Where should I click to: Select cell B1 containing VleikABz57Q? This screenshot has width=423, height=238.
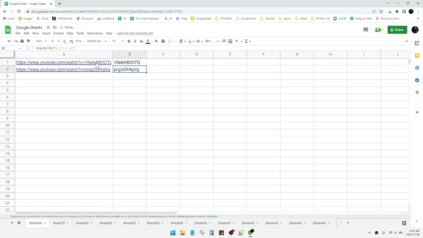(x=130, y=62)
